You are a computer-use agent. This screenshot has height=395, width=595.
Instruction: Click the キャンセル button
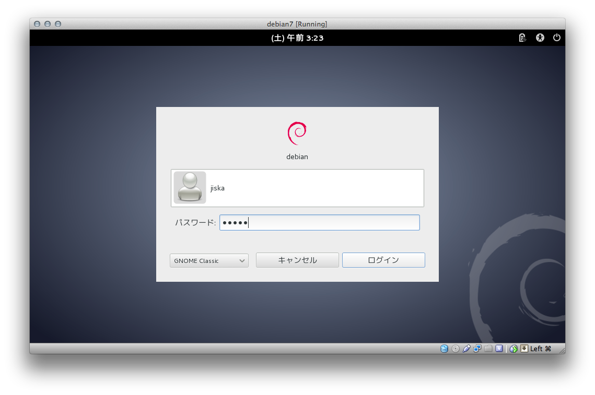click(298, 260)
